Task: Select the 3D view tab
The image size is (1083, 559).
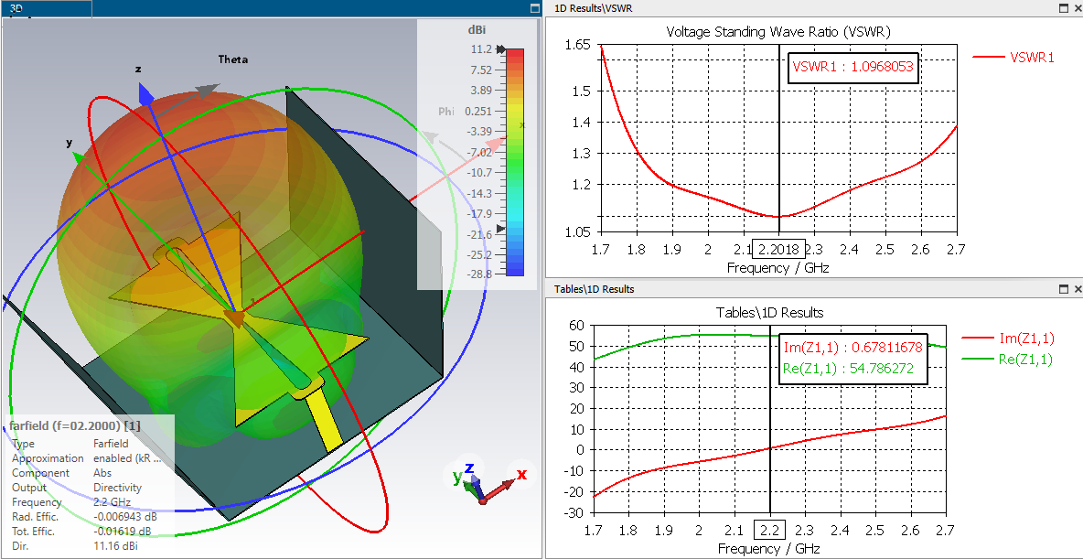Action: point(46,8)
